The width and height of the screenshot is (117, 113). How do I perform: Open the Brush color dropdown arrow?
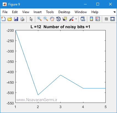click(76, 19)
